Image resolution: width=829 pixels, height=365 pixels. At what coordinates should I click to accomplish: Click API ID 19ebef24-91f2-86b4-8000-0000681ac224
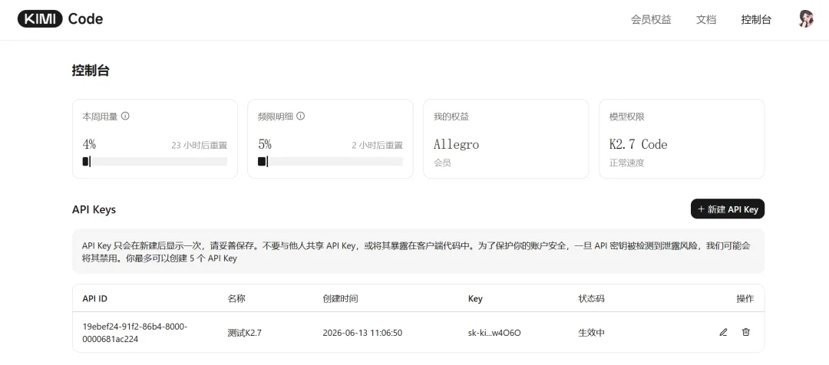[x=135, y=333]
